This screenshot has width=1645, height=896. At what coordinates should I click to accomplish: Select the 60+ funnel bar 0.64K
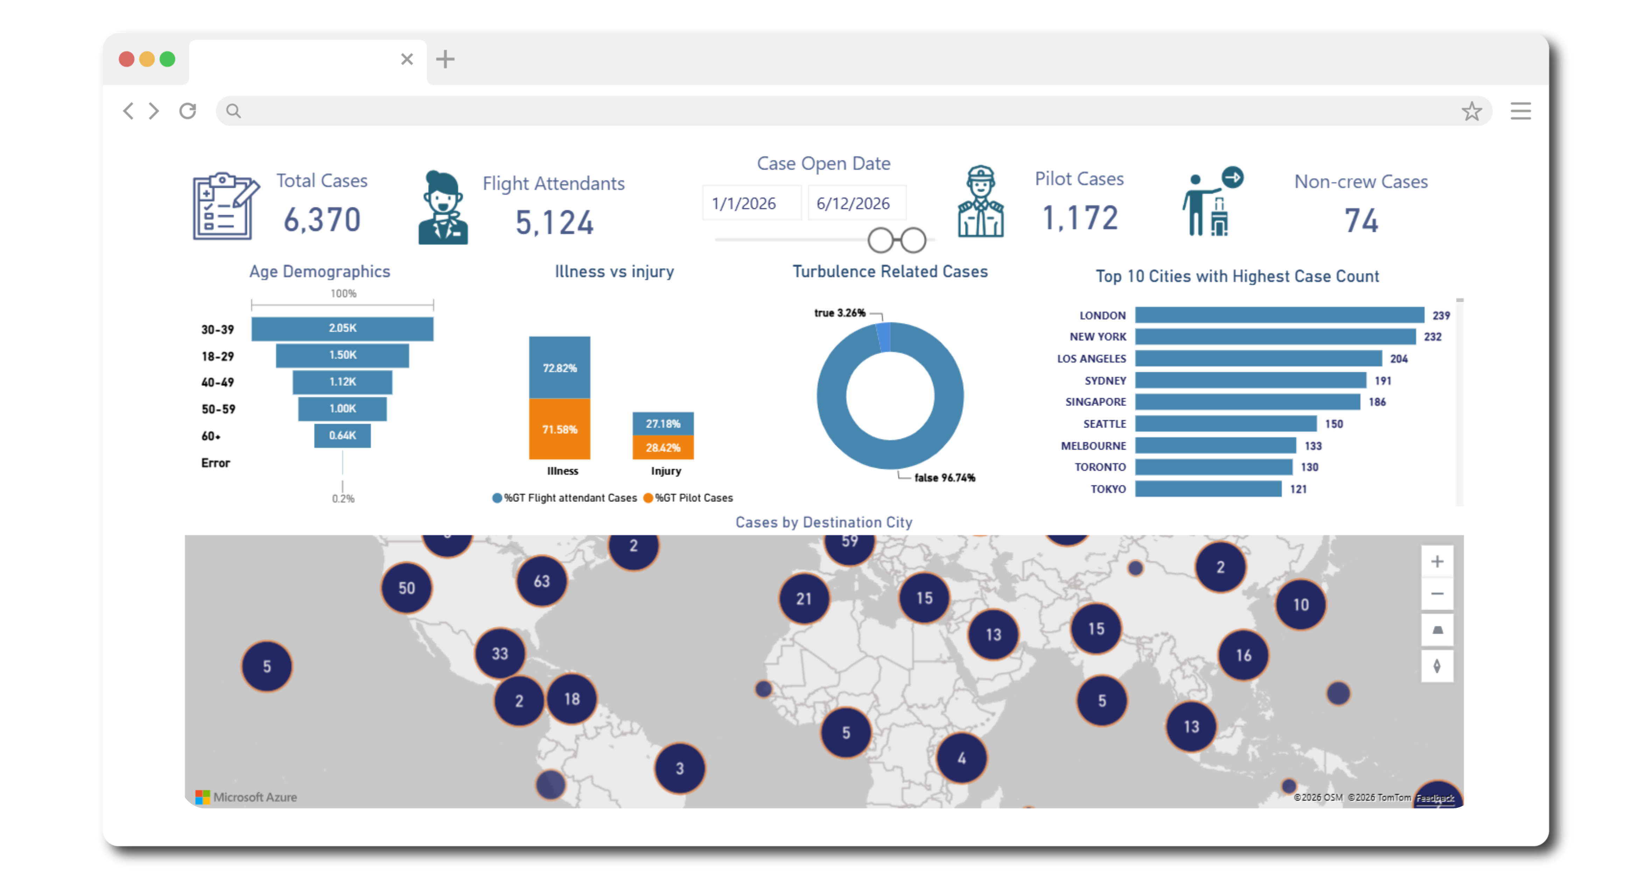click(x=342, y=435)
